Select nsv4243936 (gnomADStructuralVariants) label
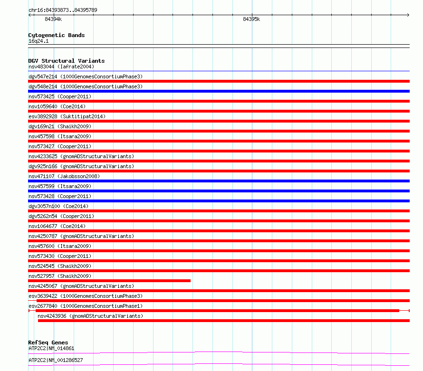 pyautogui.click(x=90, y=316)
